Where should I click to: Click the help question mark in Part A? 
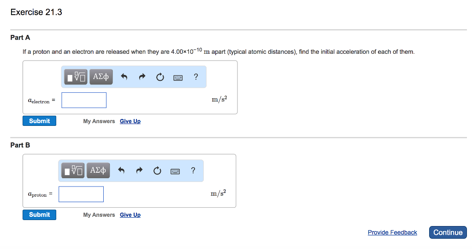pyautogui.click(x=196, y=77)
